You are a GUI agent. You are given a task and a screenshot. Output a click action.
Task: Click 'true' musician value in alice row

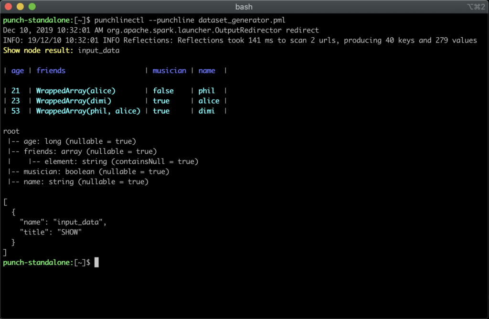click(x=161, y=101)
